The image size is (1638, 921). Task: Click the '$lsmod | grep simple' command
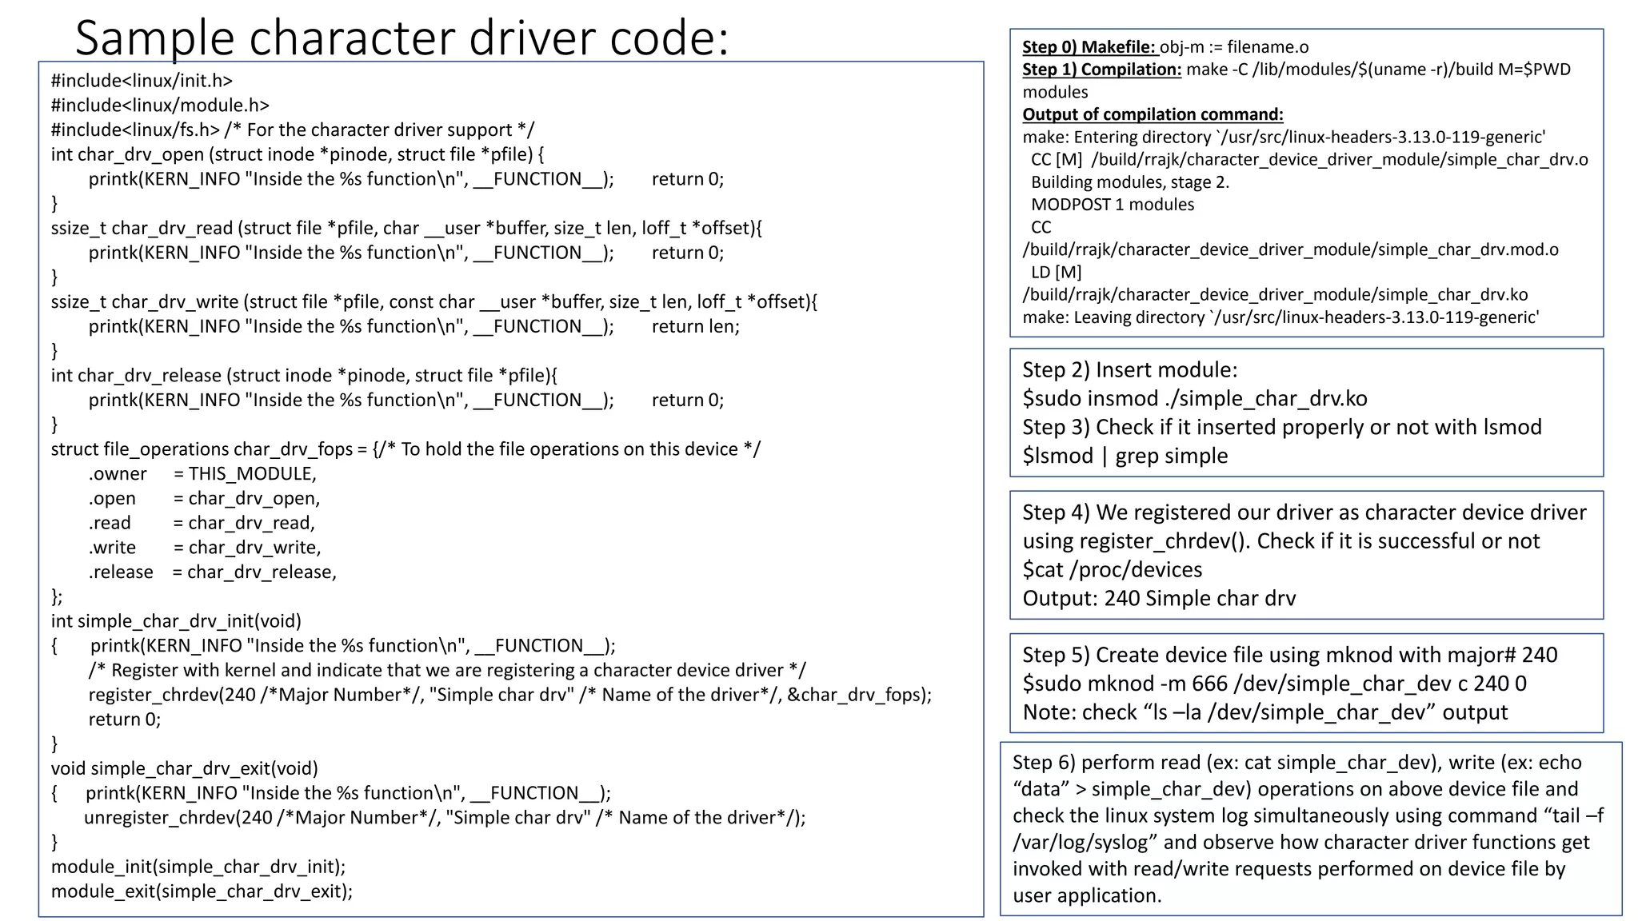pyautogui.click(x=1125, y=456)
